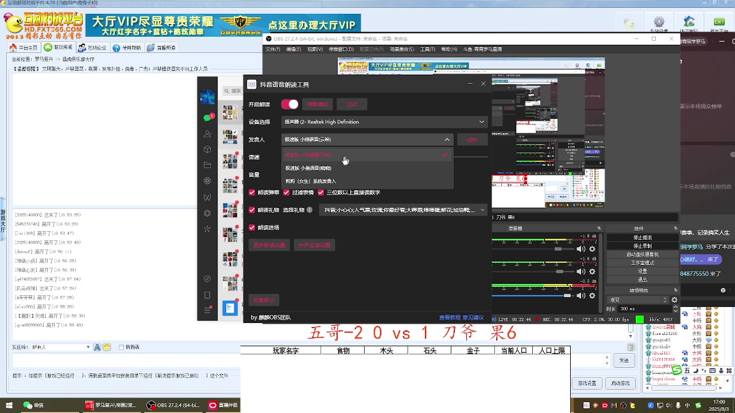735x413 pixels.
Task: Toggle the 开启朗读 switch
Action: [289, 104]
